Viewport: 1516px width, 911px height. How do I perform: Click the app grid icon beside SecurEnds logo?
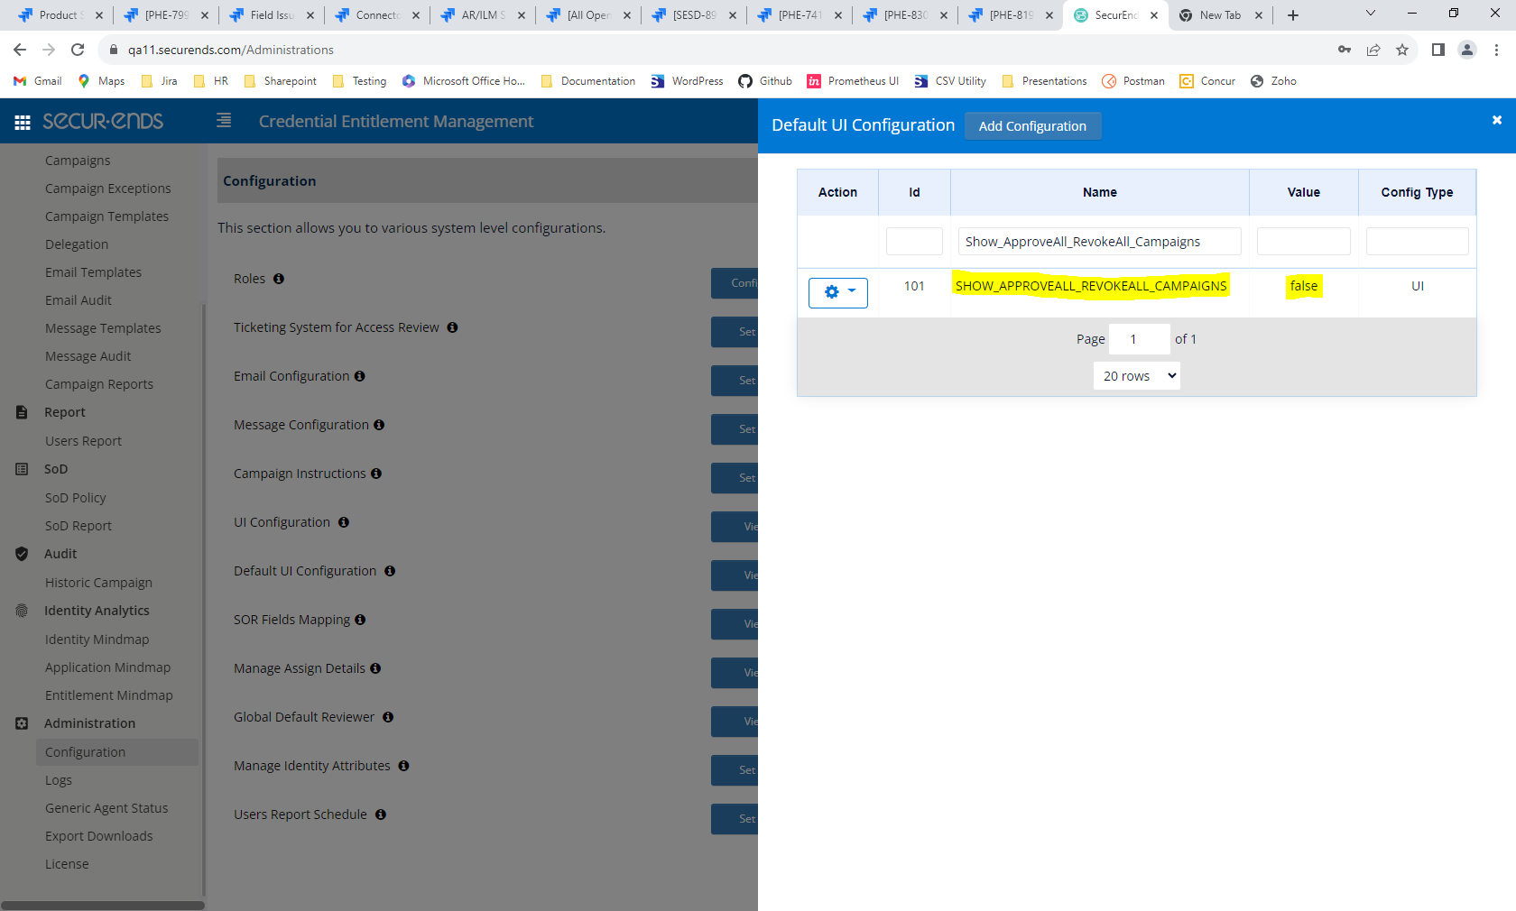[x=22, y=122]
